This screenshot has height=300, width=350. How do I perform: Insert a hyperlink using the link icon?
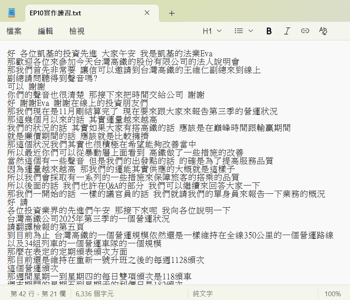[x=305, y=31]
